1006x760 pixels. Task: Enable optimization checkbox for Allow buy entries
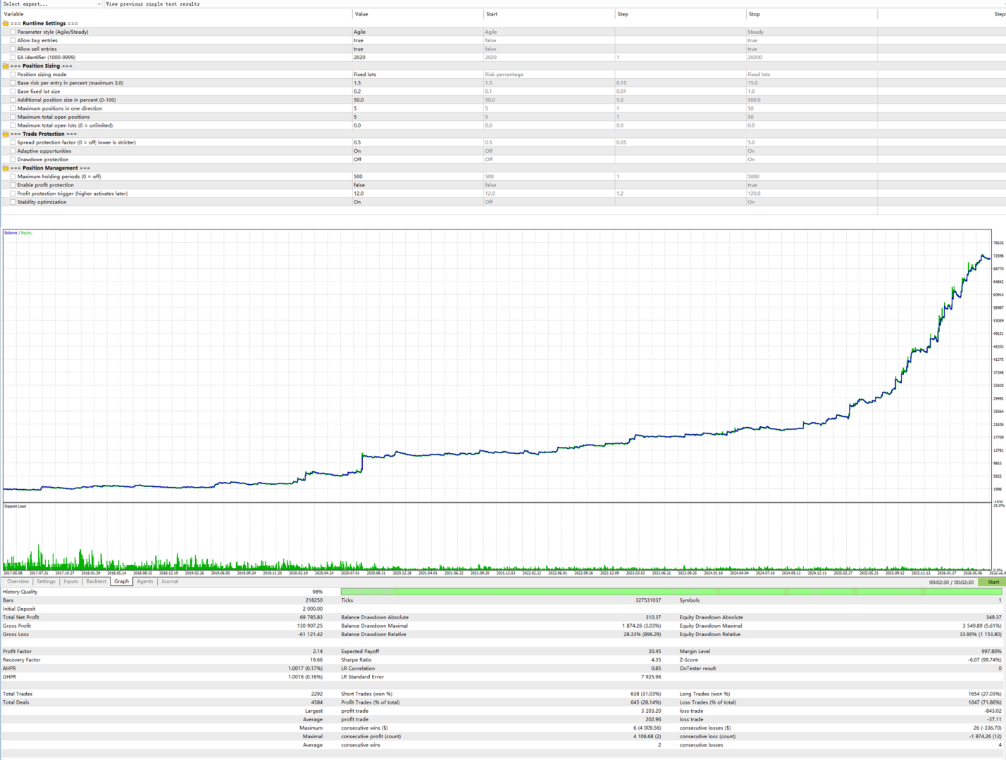tap(13, 40)
